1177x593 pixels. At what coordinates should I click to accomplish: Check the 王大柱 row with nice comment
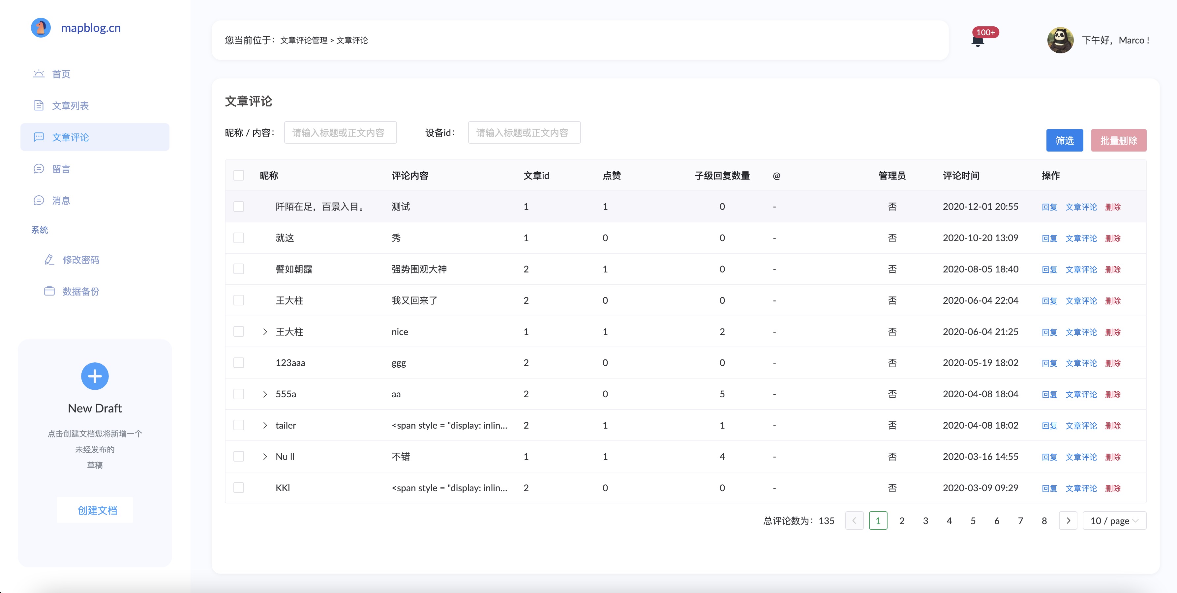click(238, 331)
